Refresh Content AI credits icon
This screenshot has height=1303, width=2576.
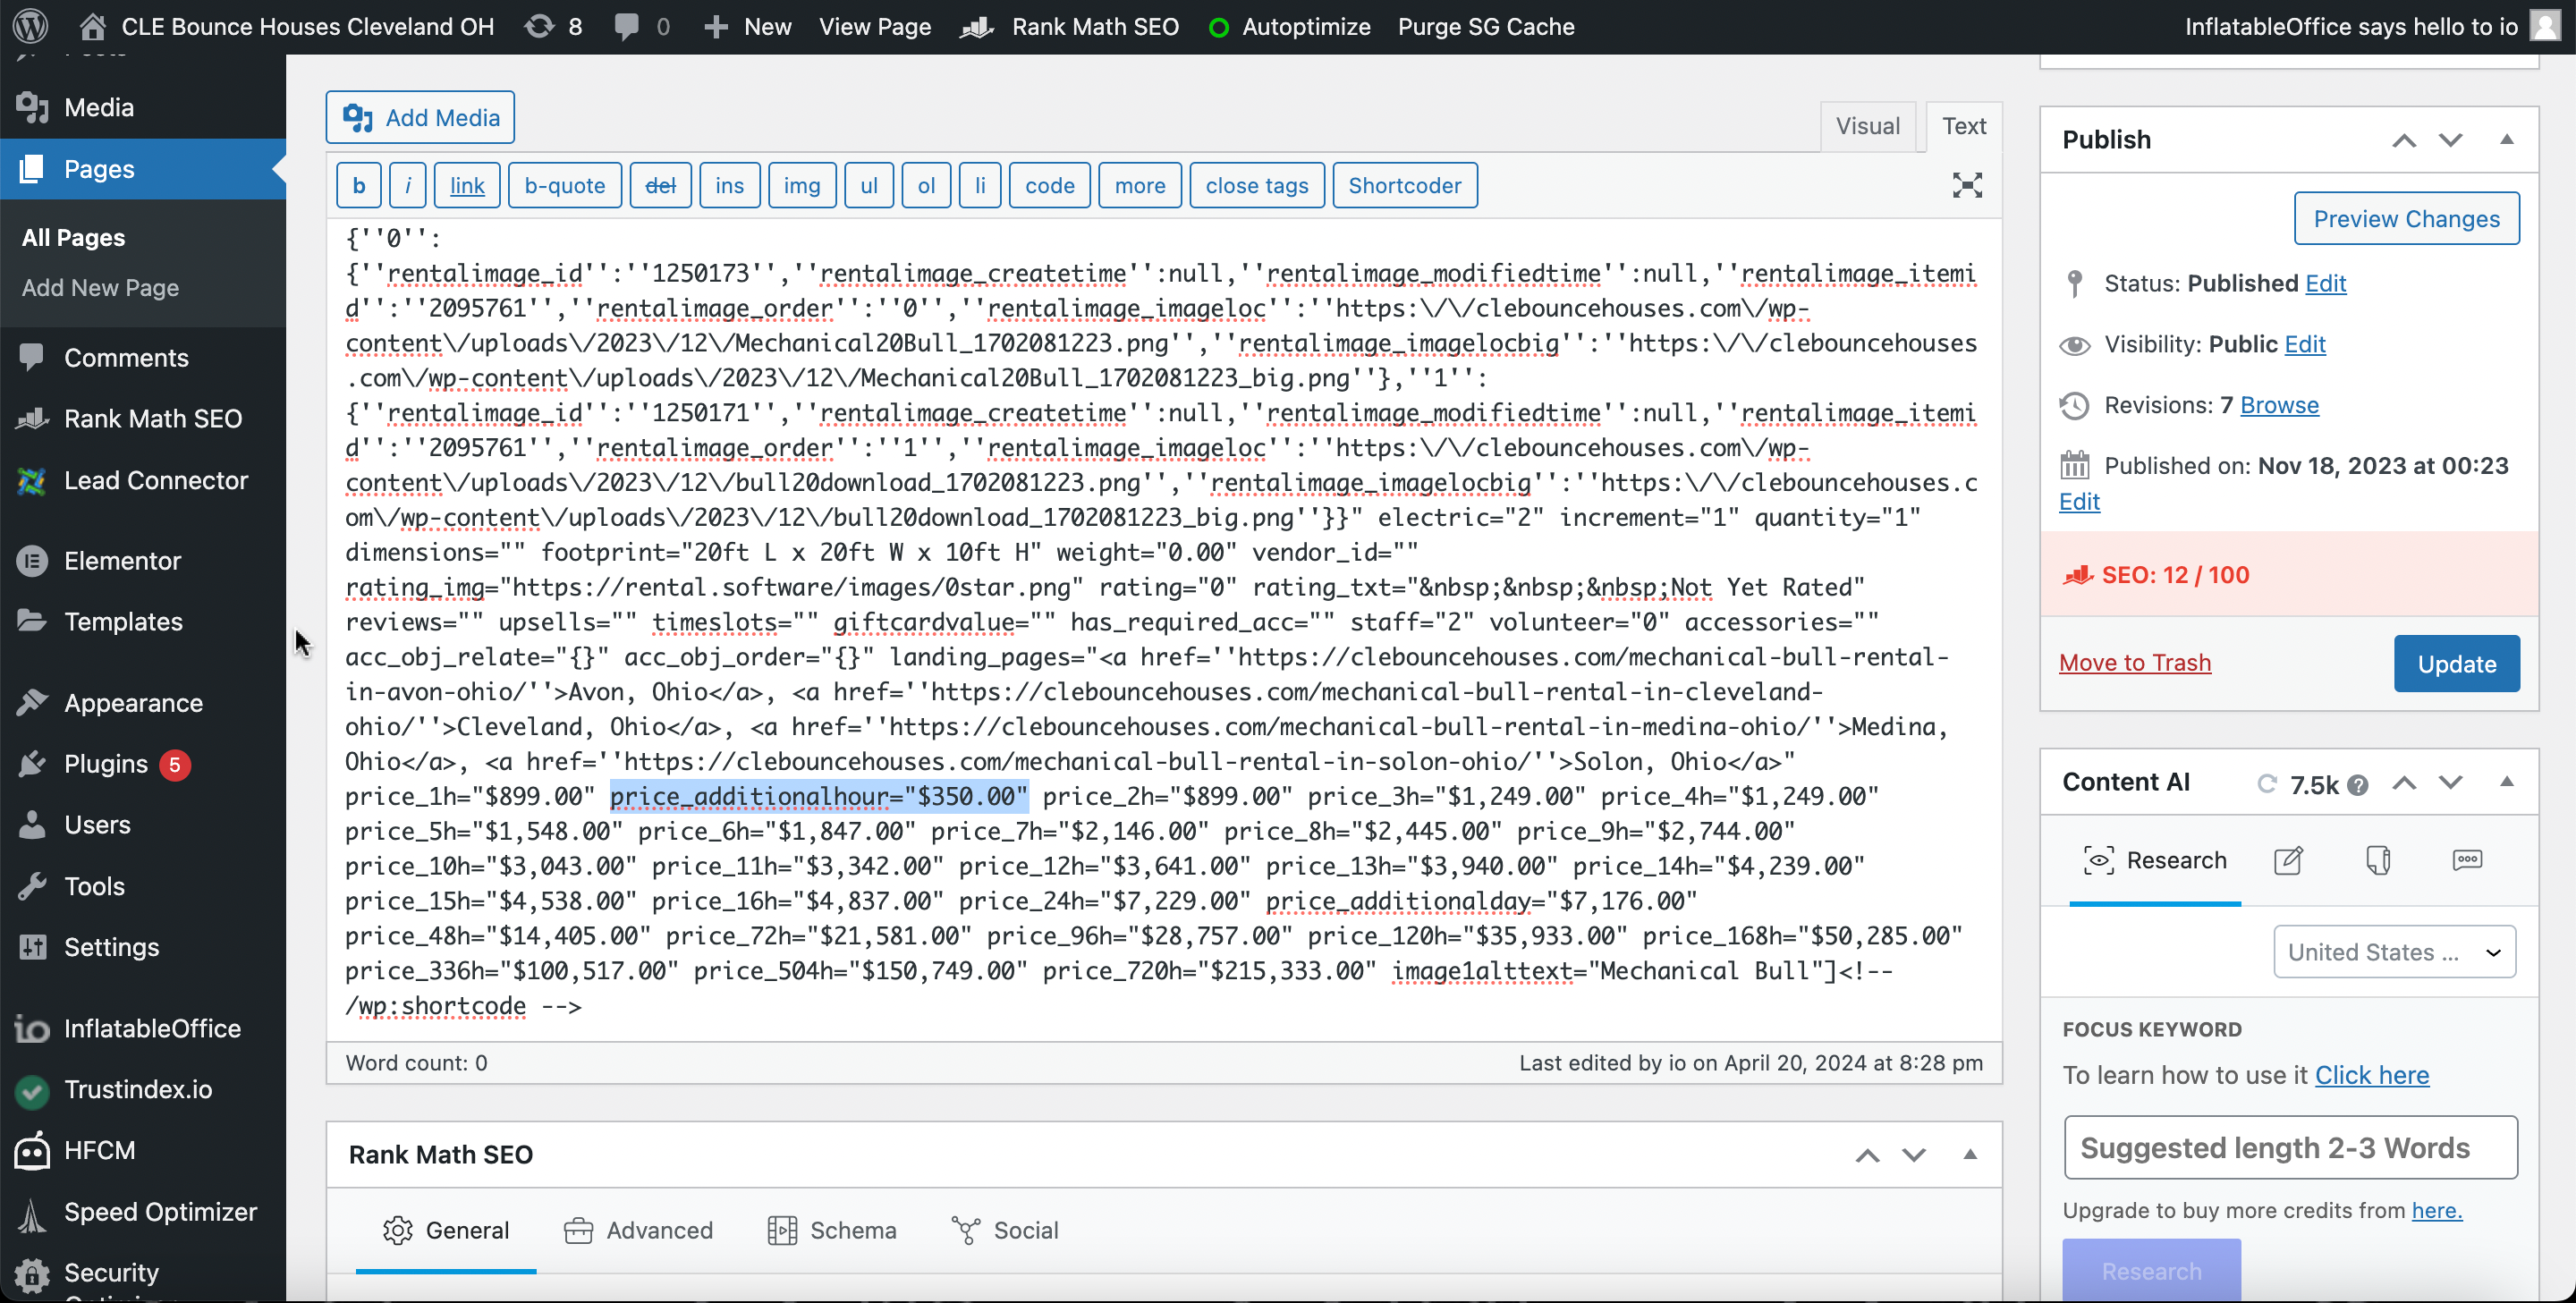(2266, 783)
